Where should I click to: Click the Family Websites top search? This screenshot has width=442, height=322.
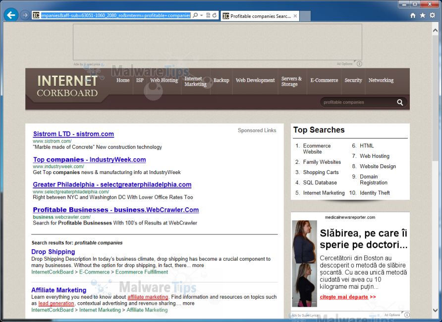[x=322, y=162]
